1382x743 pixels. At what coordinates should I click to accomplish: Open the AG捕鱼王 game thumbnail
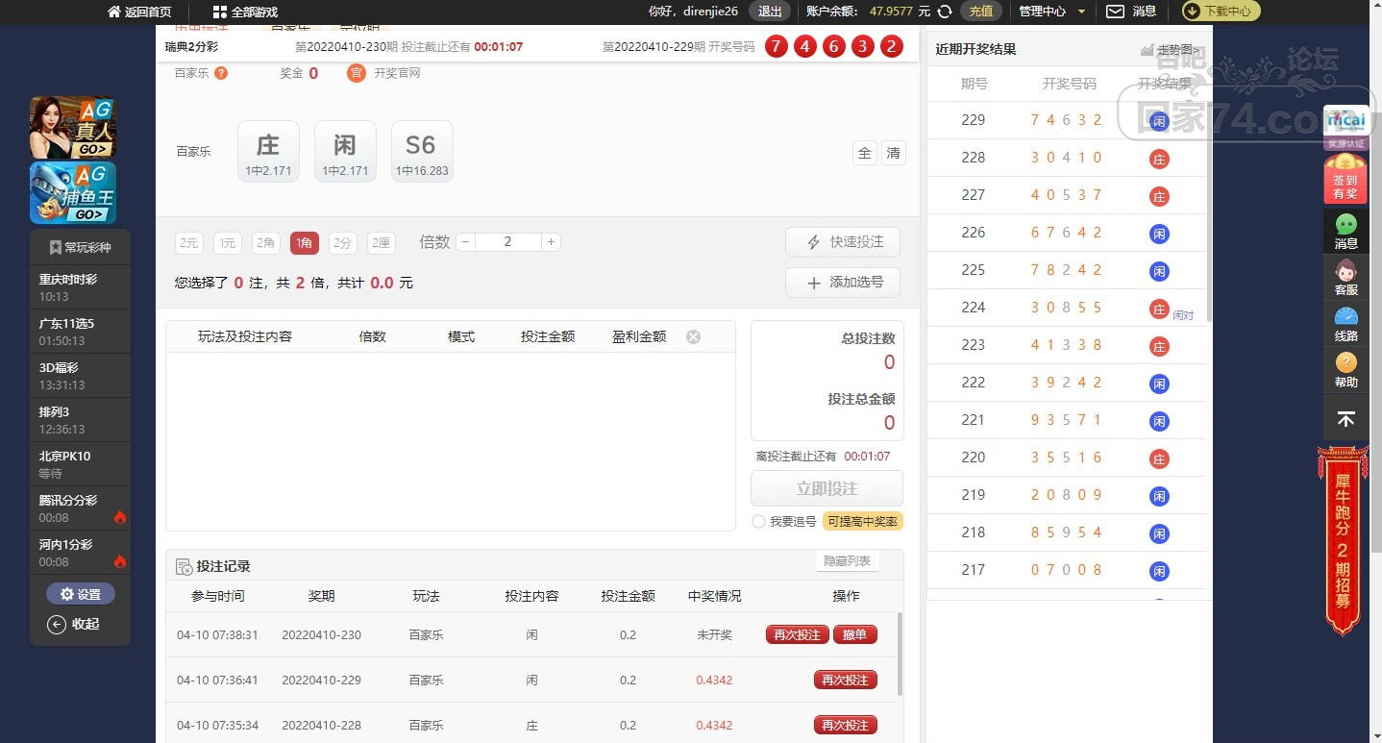73,192
